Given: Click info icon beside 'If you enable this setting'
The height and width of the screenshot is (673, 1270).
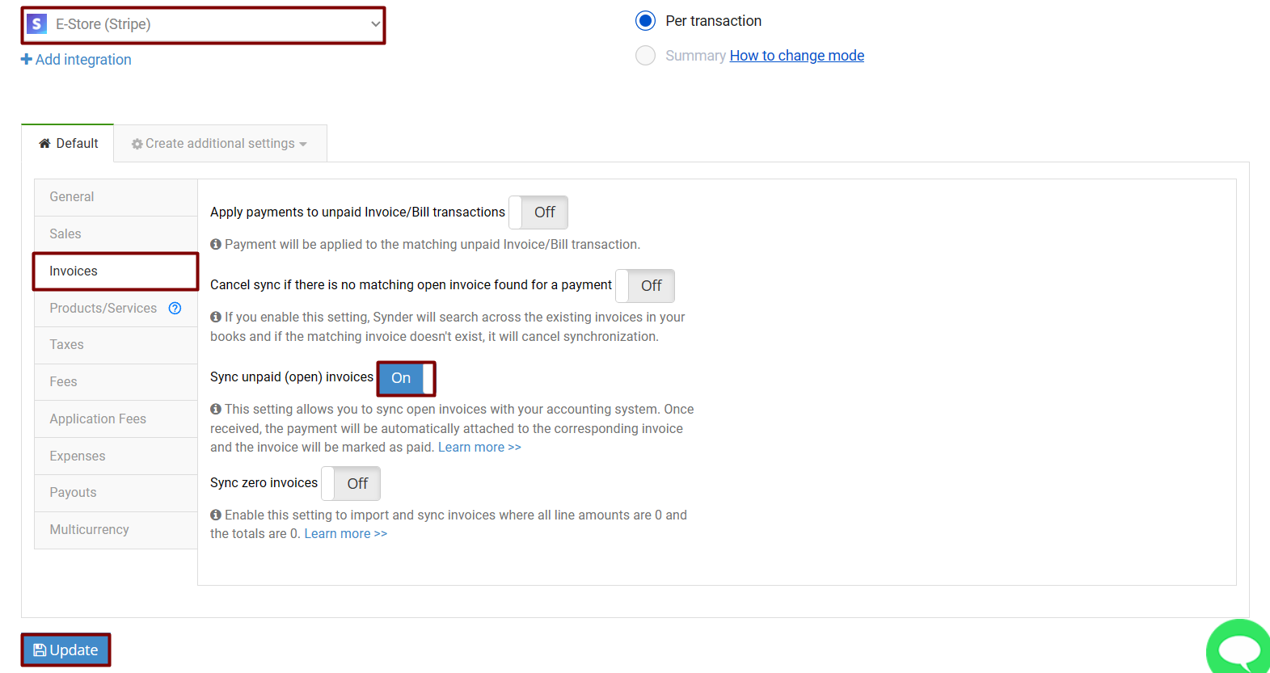Looking at the screenshot, I should 216,317.
